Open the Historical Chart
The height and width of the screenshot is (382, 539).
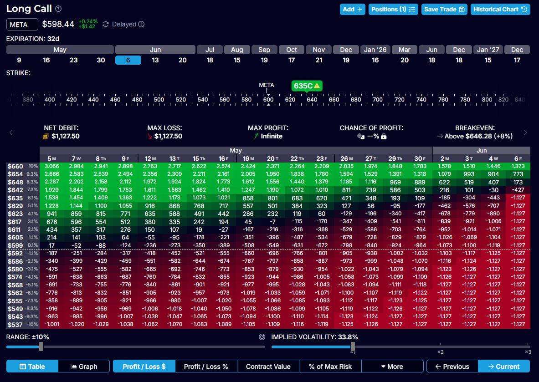pos(500,9)
